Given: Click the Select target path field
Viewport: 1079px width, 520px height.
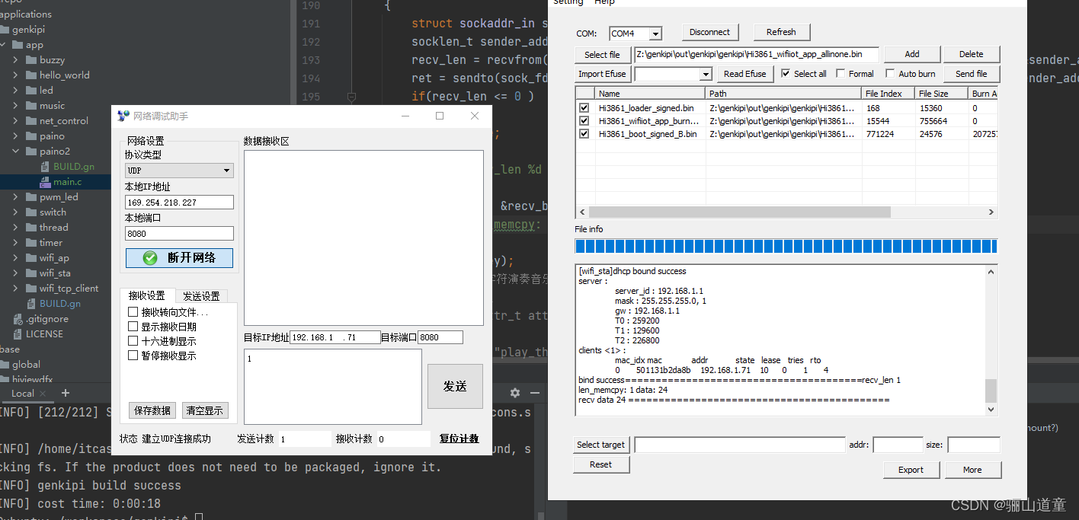Looking at the screenshot, I should pos(740,445).
